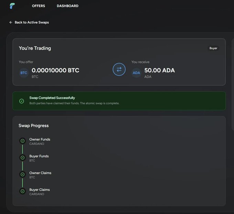Click the Buyer Claims step checkmark

pyautogui.click(x=22, y=191)
